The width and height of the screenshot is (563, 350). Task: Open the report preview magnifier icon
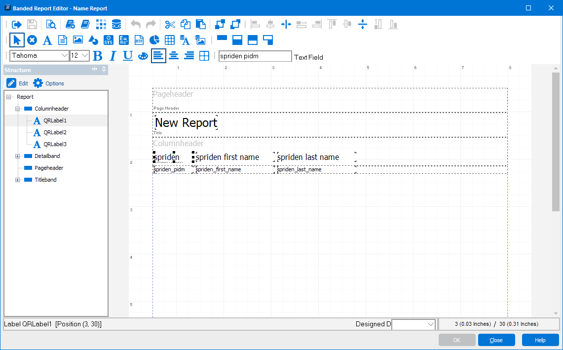51,24
